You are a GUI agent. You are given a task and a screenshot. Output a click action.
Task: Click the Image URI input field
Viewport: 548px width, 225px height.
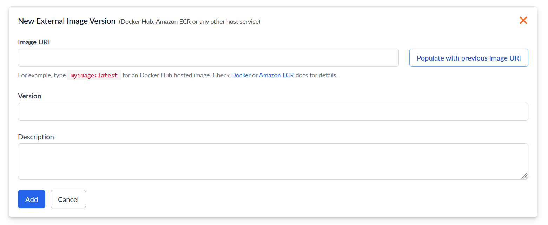pyautogui.click(x=208, y=58)
